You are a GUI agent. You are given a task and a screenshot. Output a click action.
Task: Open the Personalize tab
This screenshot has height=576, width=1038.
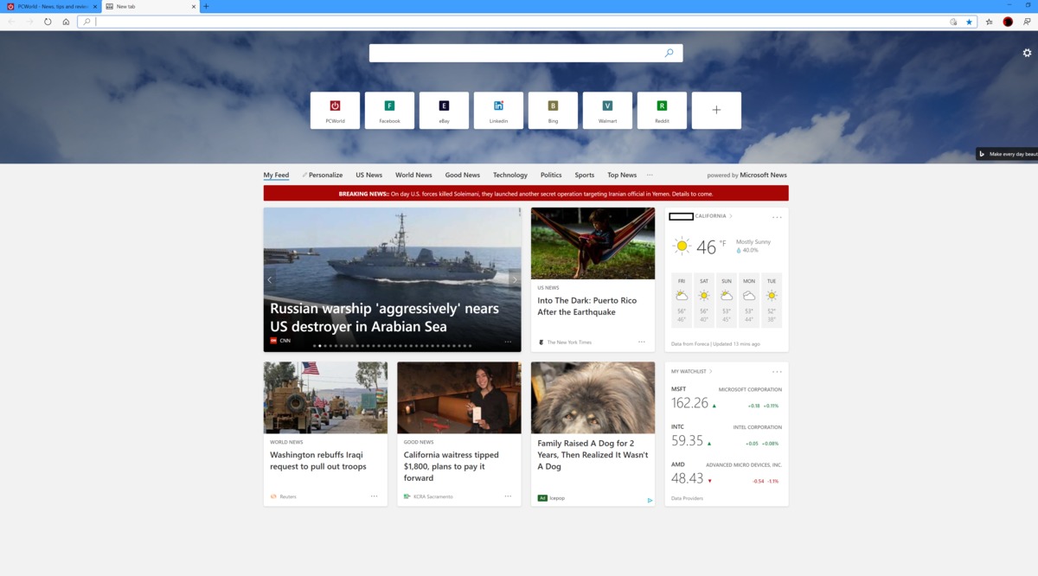click(x=323, y=175)
